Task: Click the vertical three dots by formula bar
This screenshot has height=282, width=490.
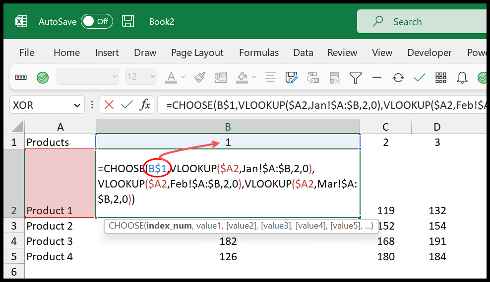Action: [x=92, y=105]
